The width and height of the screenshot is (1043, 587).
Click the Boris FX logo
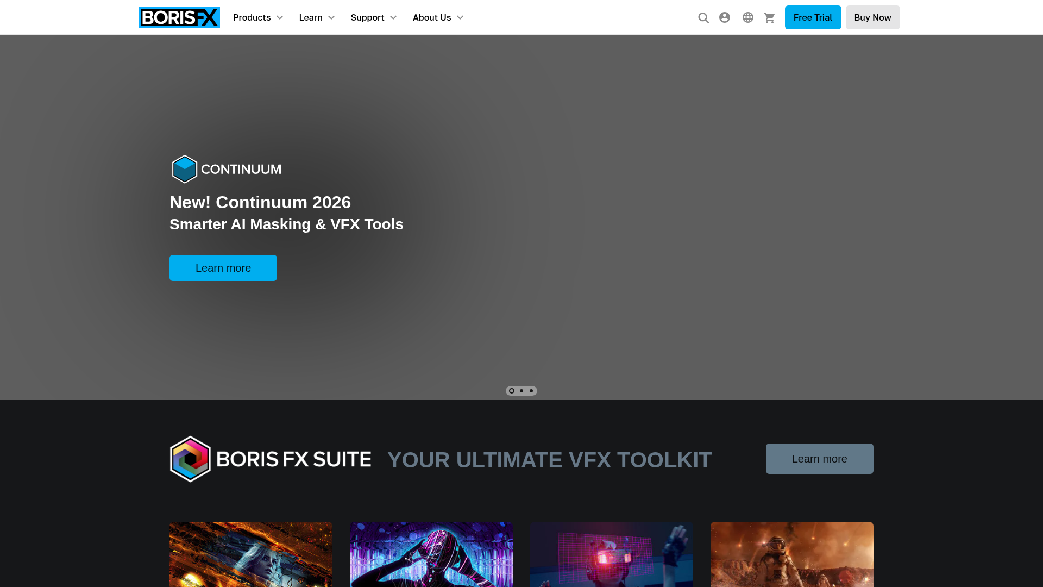[x=179, y=17]
